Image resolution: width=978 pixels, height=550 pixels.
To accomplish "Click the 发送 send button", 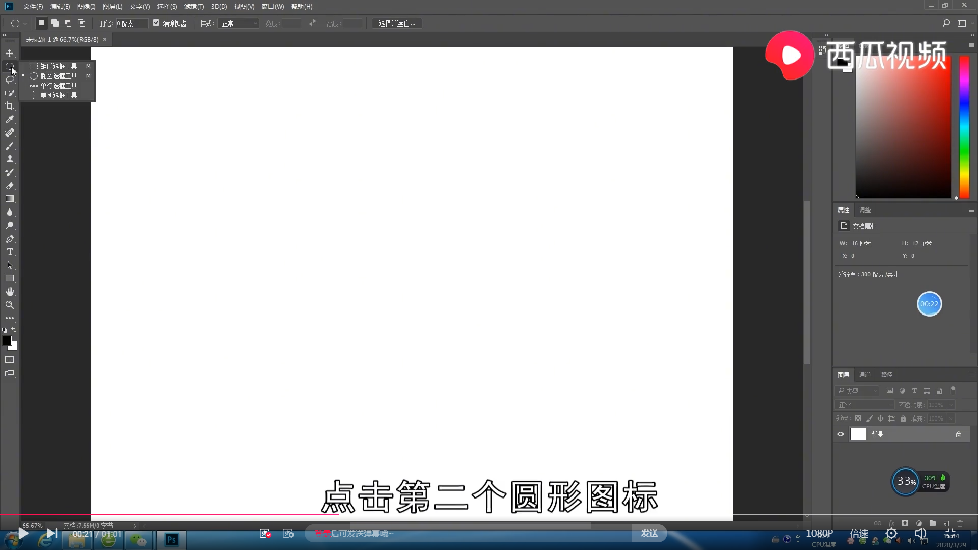I will click(649, 533).
